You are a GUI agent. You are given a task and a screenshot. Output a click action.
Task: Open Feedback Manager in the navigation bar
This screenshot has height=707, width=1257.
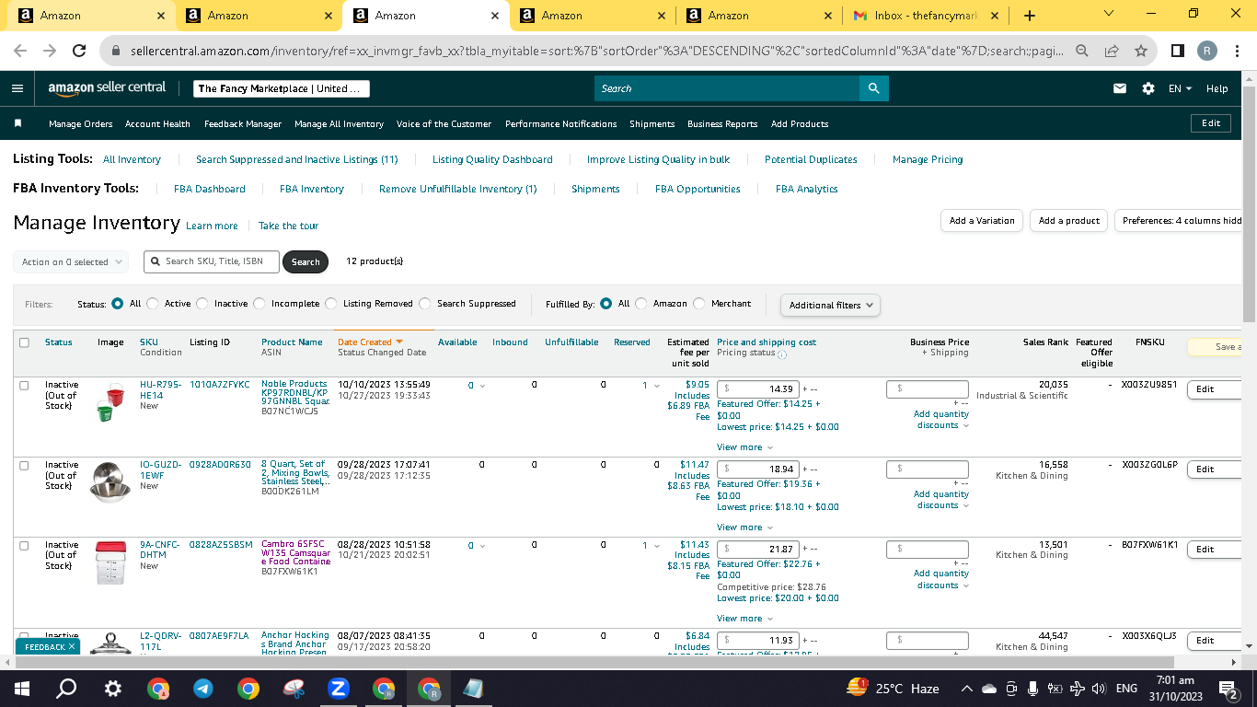click(x=243, y=124)
